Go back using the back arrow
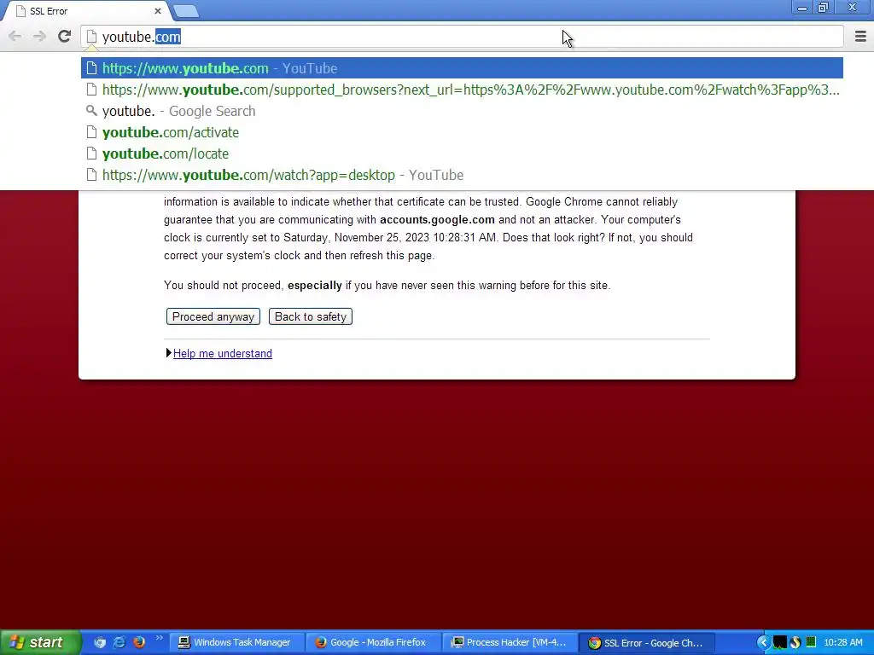 pos(15,37)
